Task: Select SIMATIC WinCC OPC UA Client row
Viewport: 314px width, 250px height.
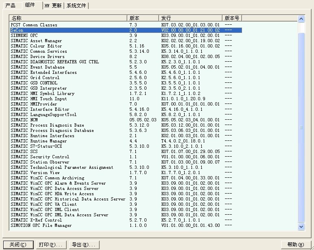Action: point(126,204)
